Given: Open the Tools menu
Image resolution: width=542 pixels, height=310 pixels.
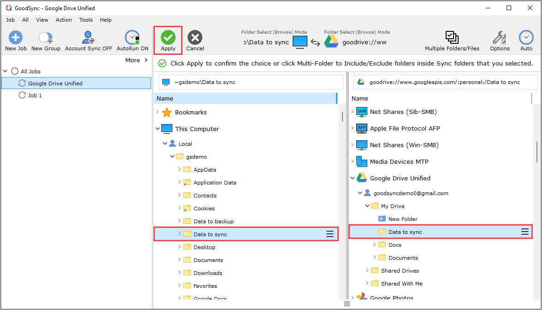Looking at the screenshot, I should click(x=86, y=20).
